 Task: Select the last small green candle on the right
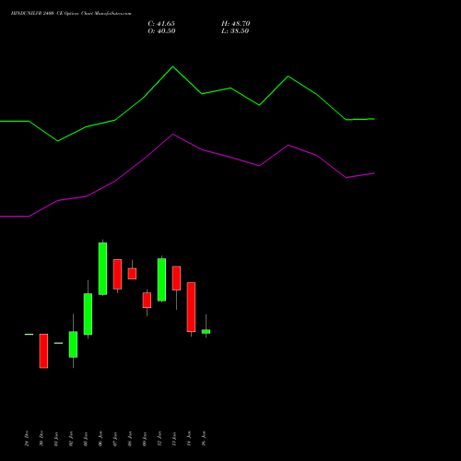[206, 331]
